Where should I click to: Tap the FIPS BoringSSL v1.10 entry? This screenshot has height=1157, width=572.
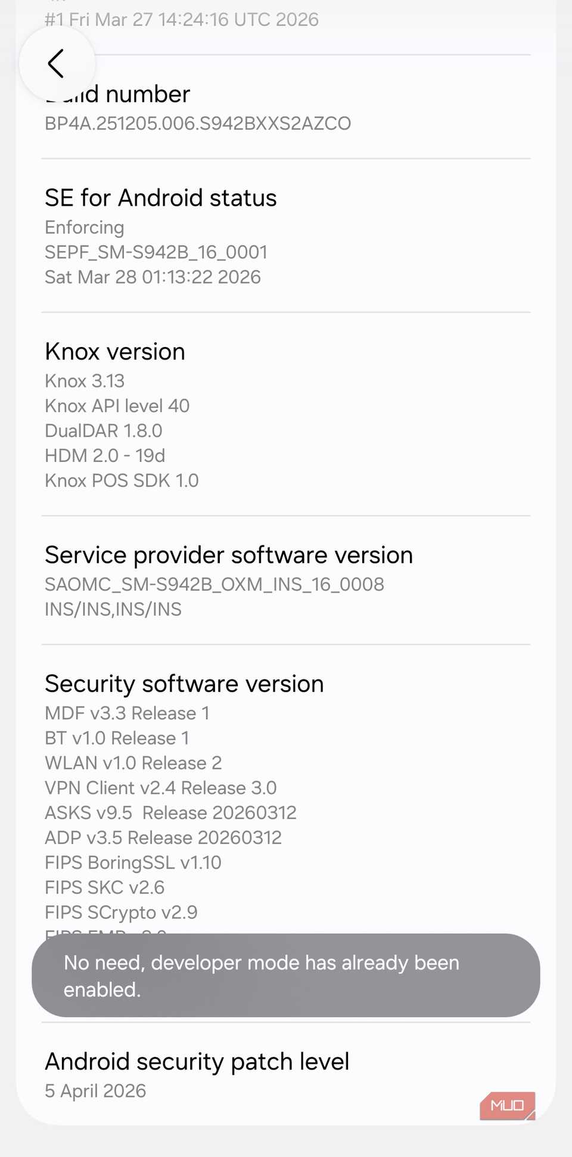pyautogui.click(x=133, y=863)
